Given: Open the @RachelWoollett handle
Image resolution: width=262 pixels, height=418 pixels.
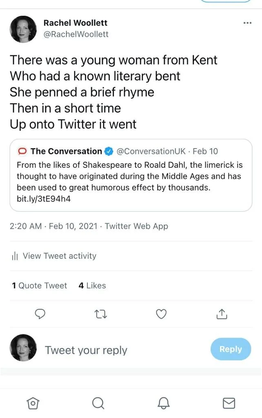Looking at the screenshot, I should 76,34.
